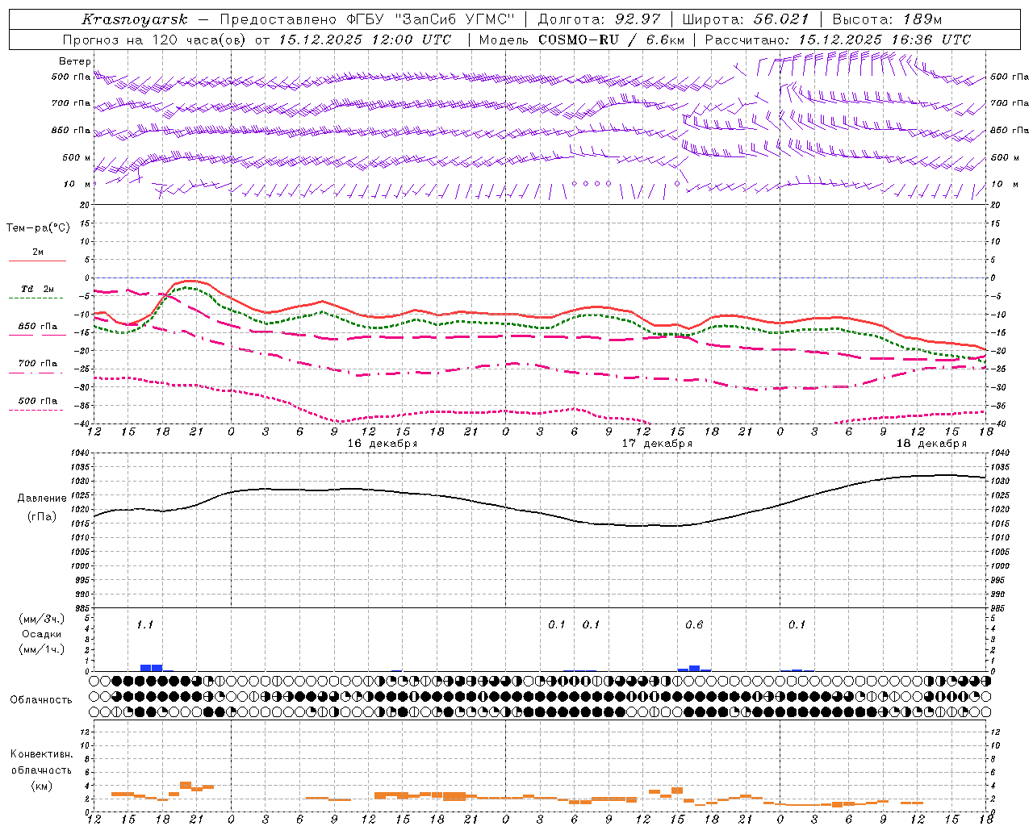Viewport: 1033px width, 826px height.
Task: Click the '16 декабря' date label
Action: tap(383, 444)
